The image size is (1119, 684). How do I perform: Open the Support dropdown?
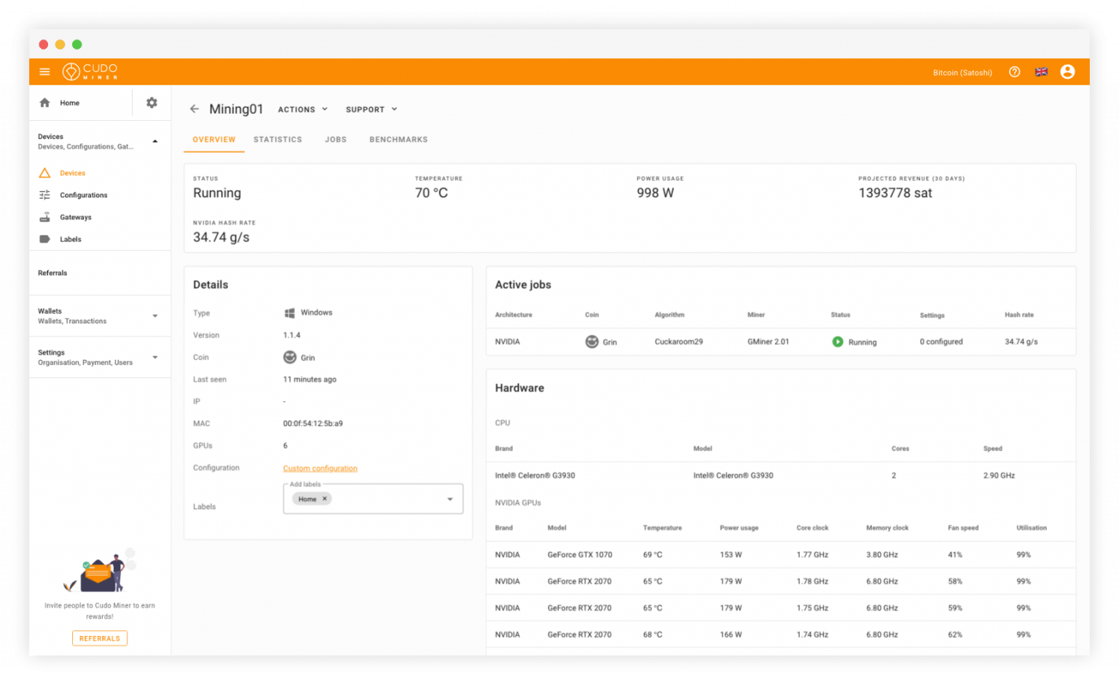tap(371, 109)
